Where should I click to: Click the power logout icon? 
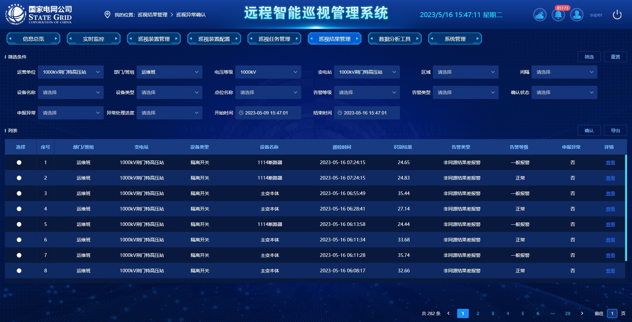click(x=617, y=15)
